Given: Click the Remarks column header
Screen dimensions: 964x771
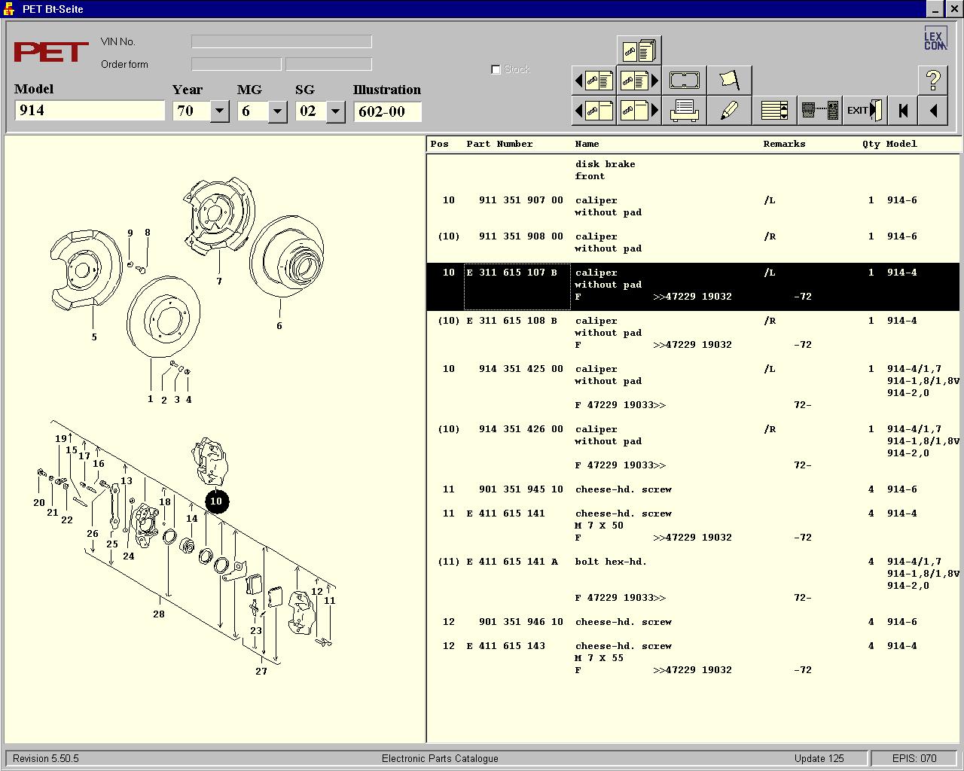Looking at the screenshot, I should (x=784, y=144).
